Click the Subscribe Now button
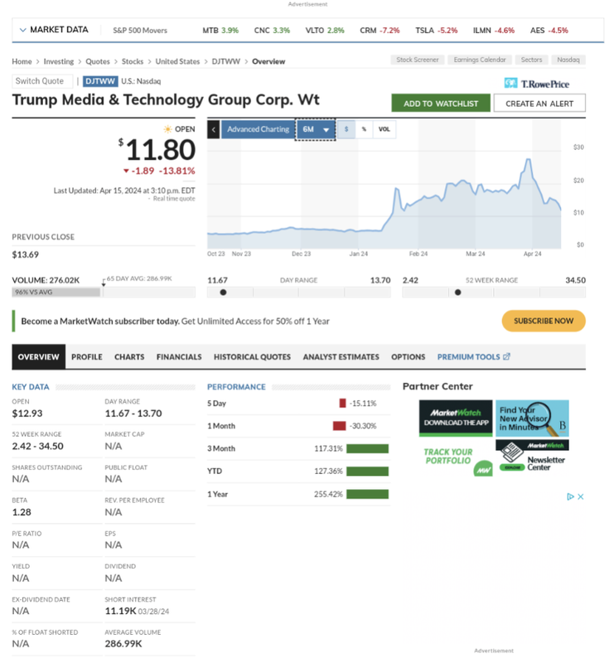 click(544, 321)
